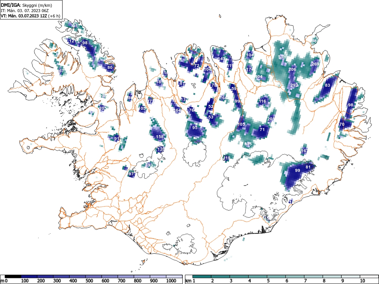The width and height of the screenshot is (379, 284).
Task: Click the visibility value 83 in the east
Action: point(327,85)
